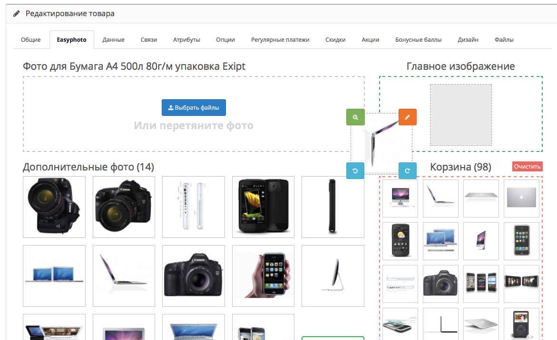The image size is (557, 340).
Task: Open the Бонусные баллы tab
Action: click(418, 40)
